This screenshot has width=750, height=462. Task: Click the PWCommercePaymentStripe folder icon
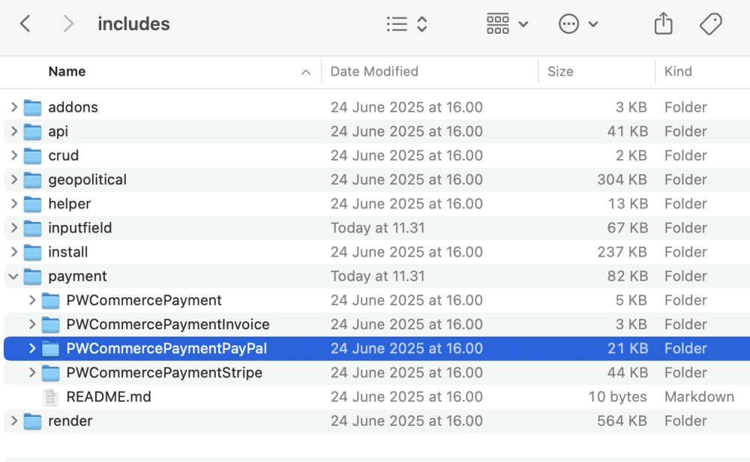coord(50,373)
